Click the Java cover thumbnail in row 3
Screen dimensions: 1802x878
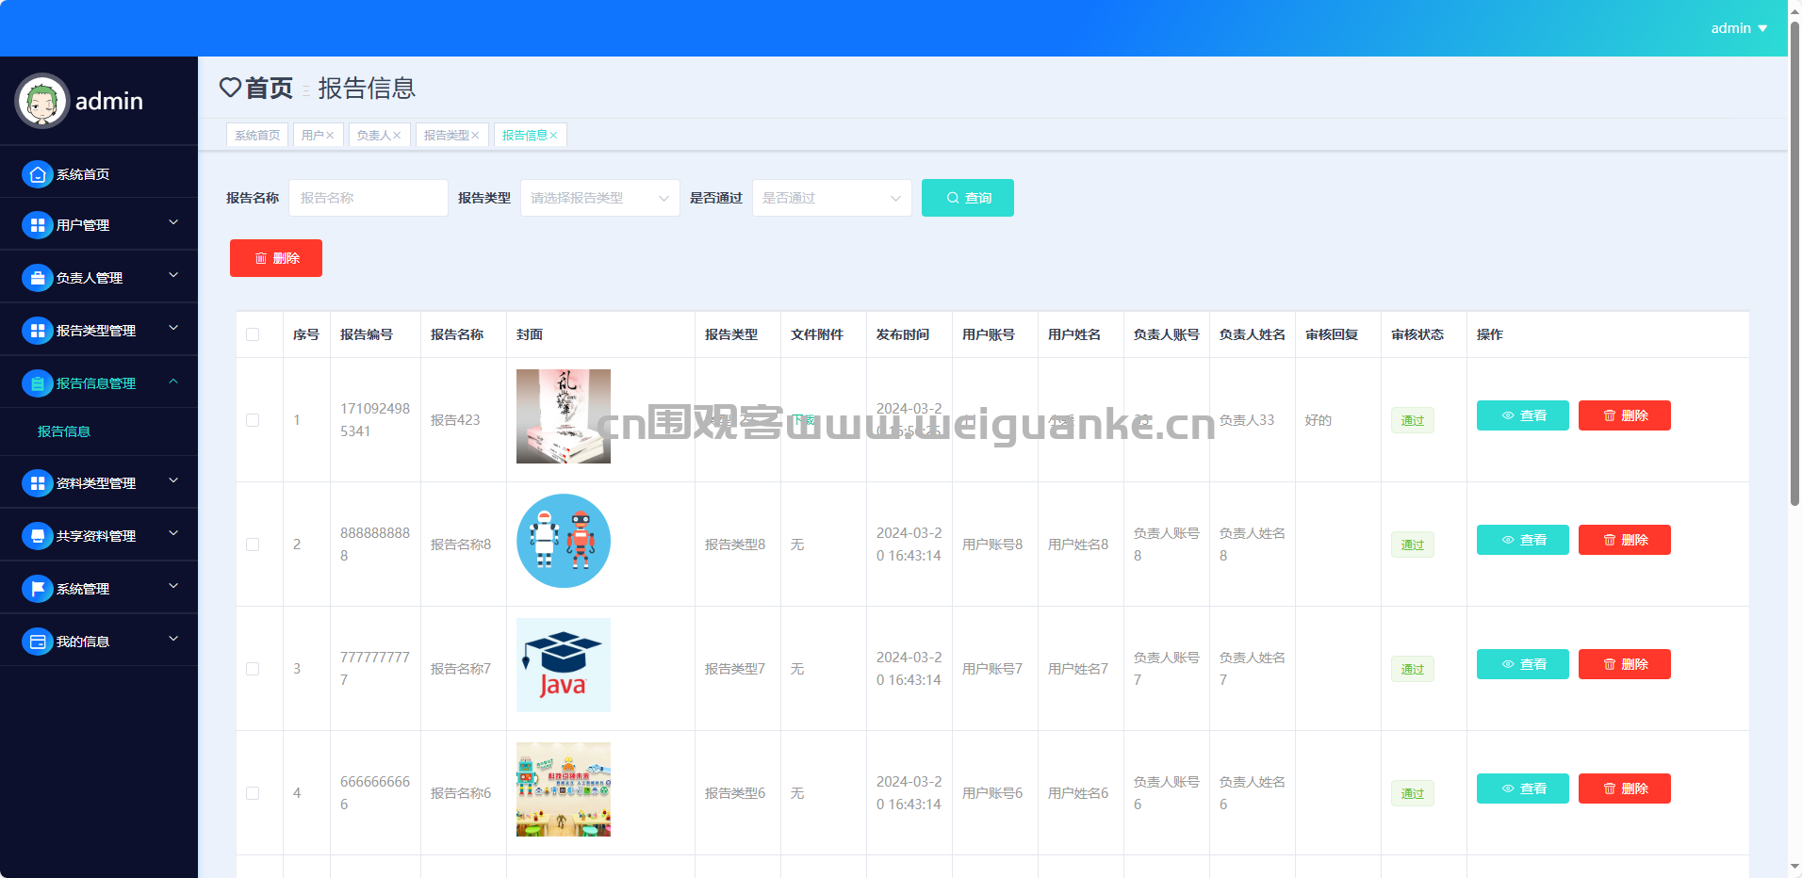click(564, 665)
